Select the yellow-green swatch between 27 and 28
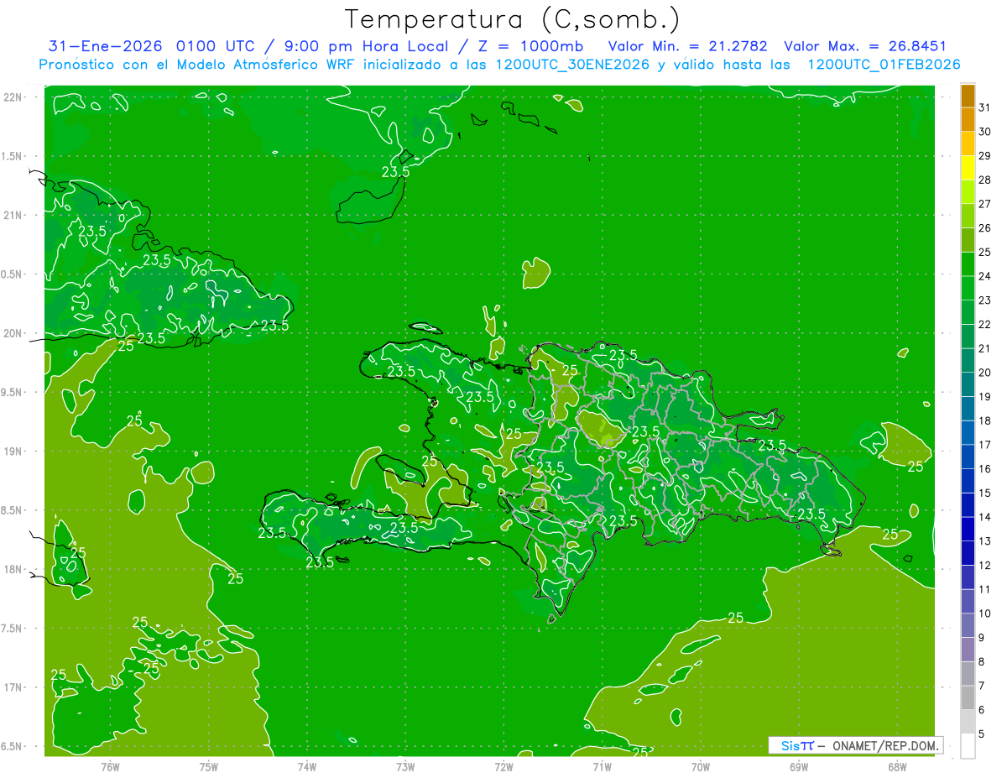This screenshot has height=778, width=1007. coord(968,191)
